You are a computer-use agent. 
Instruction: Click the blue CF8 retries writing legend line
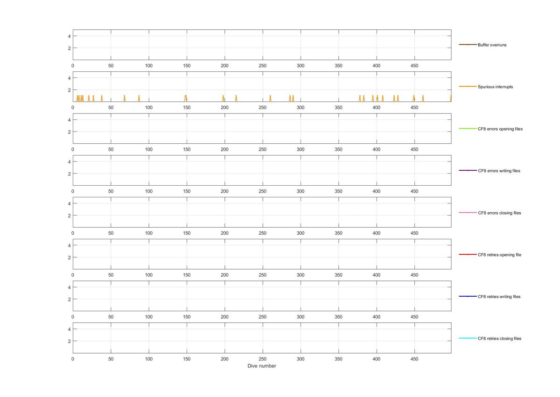tap(468, 297)
